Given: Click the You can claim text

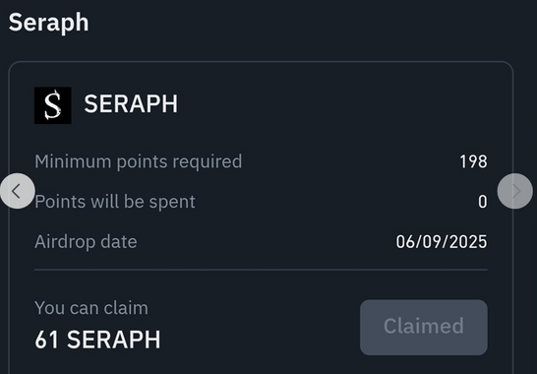Looking at the screenshot, I should click(91, 308).
